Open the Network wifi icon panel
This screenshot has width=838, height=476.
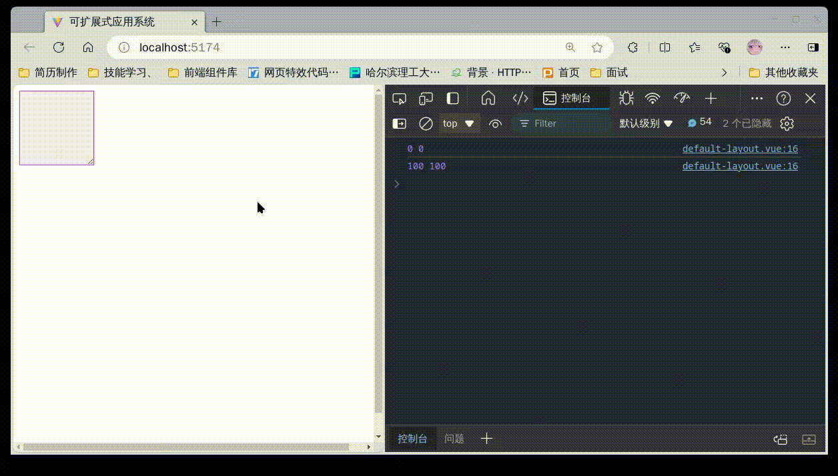[x=653, y=99]
